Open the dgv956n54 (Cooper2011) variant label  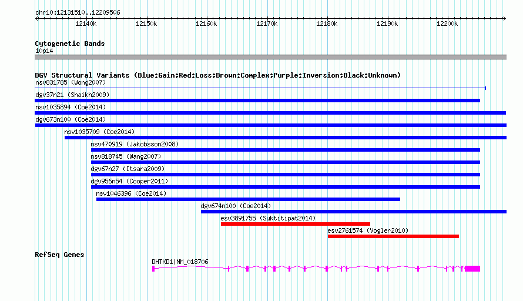pyautogui.click(x=129, y=181)
